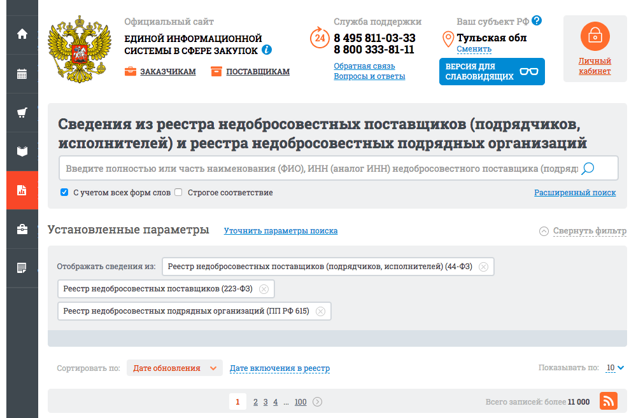Open the briefcase sidebar icon
This screenshot has height=418, width=636.
coord(22,229)
